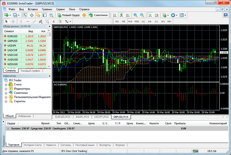Image resolution: width=231 pixels, height=155 pixels.
Task: Open the periodicity clock dropdown arrow
Action: click(176, 15)
